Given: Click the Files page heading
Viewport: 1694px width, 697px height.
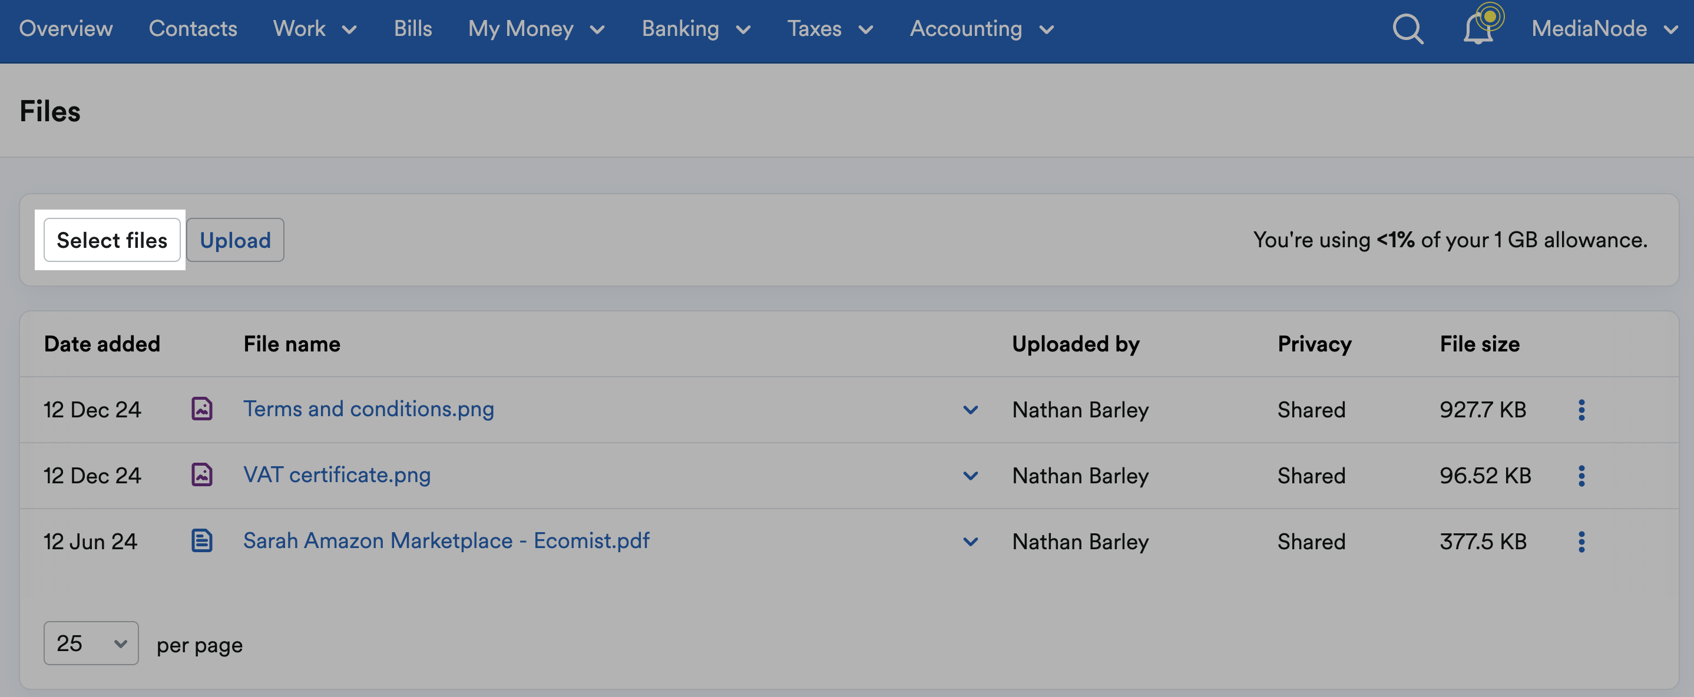Looking at the screenshot, I should (x=50, y=111).
